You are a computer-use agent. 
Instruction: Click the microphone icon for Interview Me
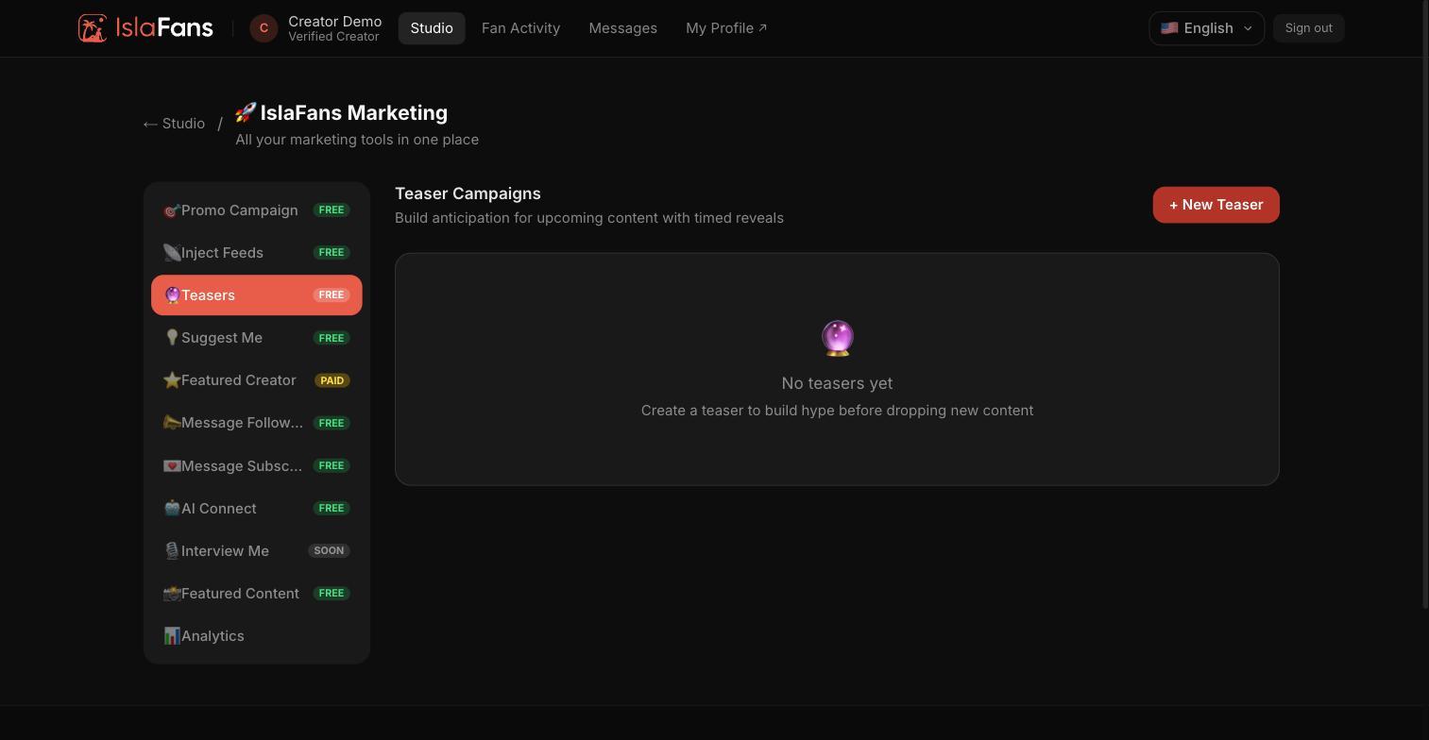pos(172,551)
